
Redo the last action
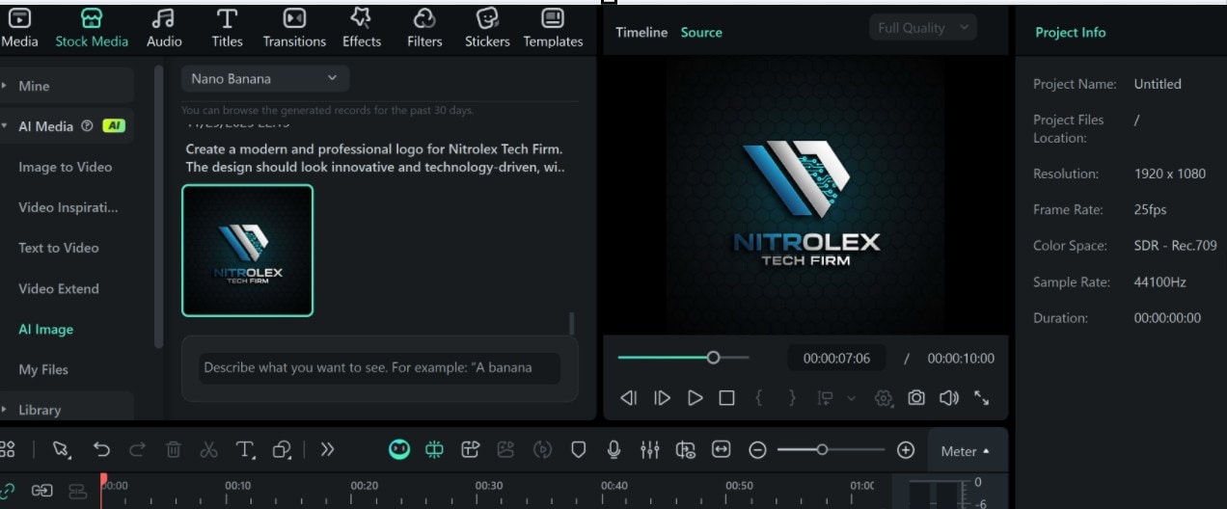click(137, 449)
